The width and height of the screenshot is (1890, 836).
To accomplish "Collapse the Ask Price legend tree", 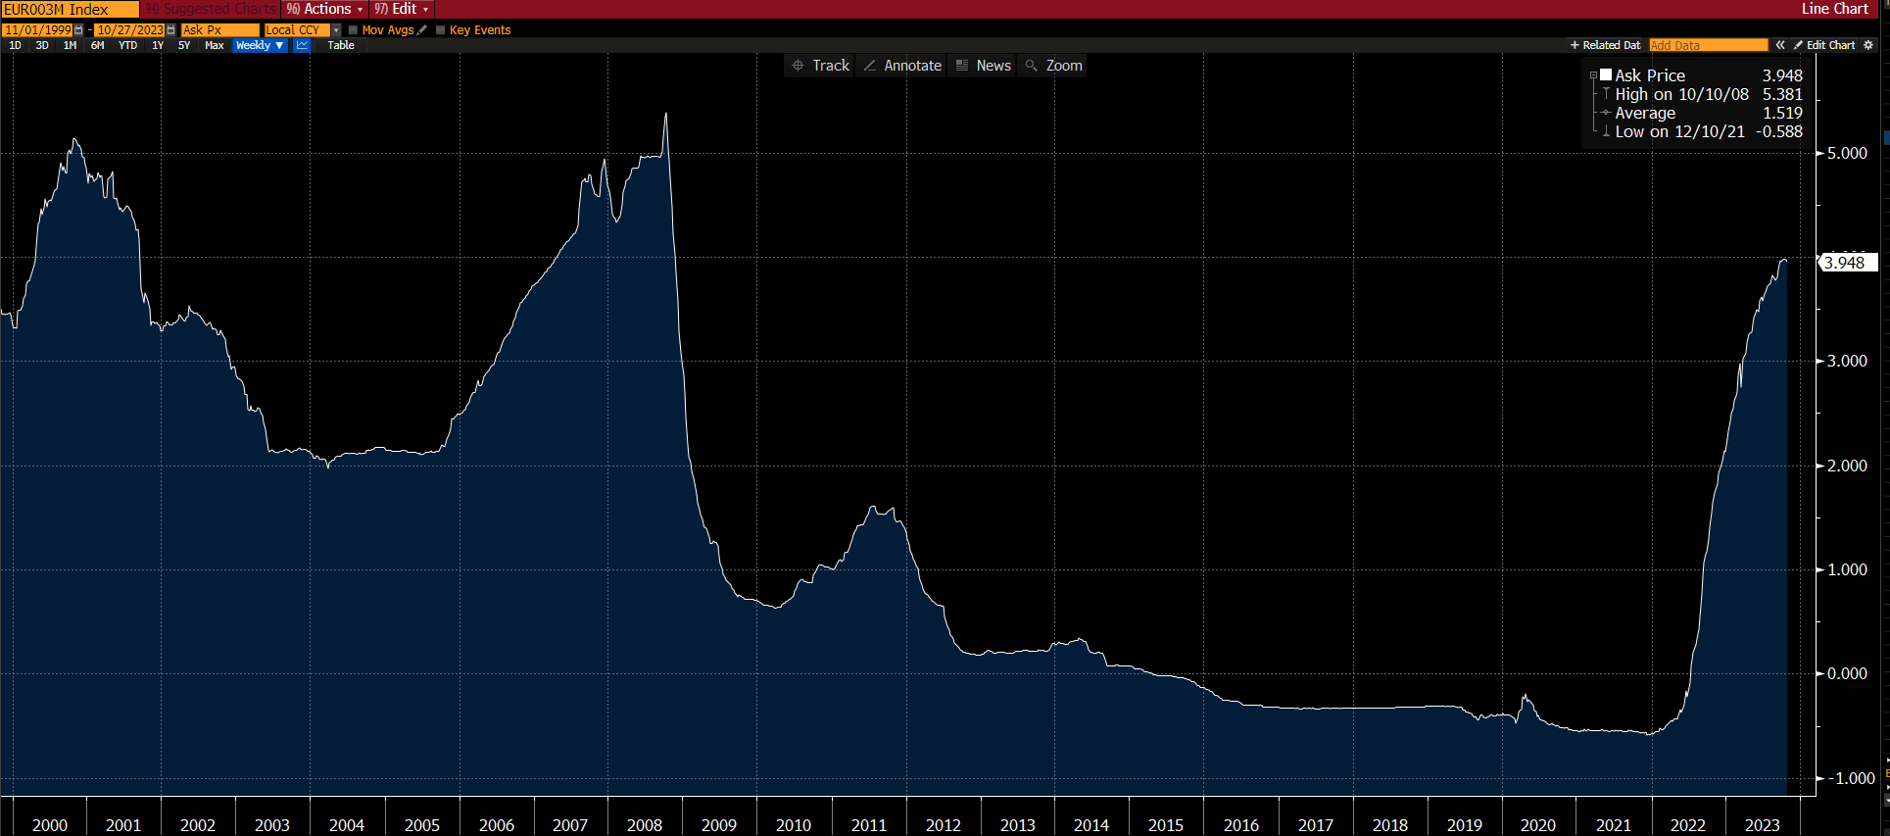I will (1593, 75).
